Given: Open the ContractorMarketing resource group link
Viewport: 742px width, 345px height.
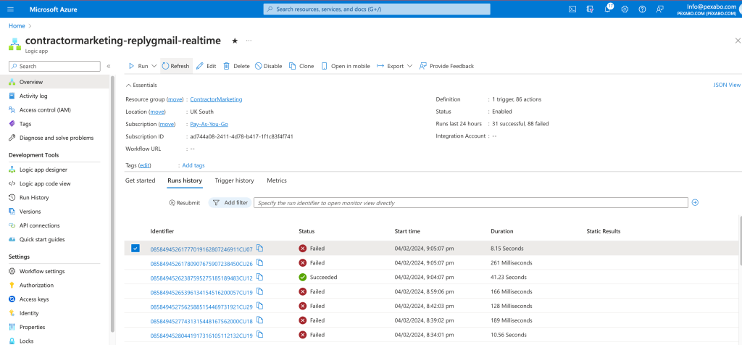Looking at the screenshot, I should click(x=216, y=99).
